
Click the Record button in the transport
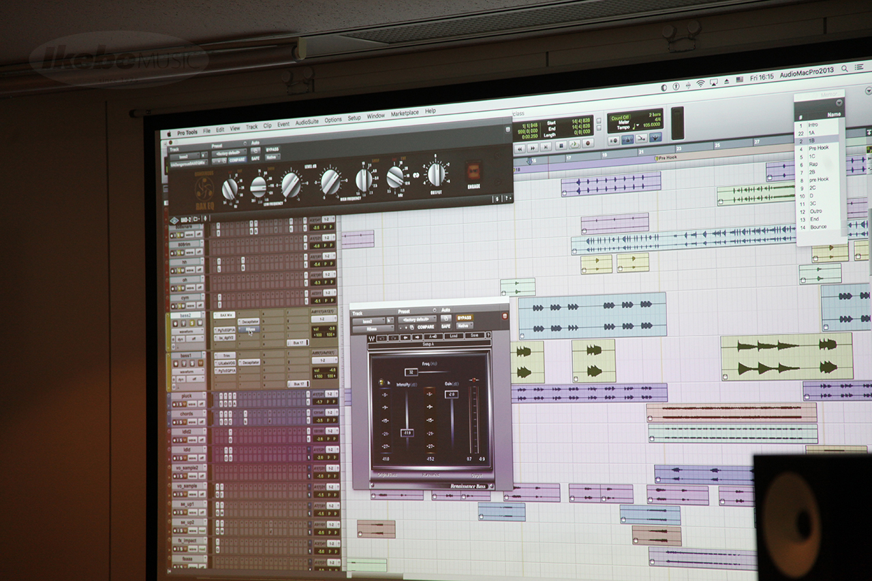click(x=587, y=144)
